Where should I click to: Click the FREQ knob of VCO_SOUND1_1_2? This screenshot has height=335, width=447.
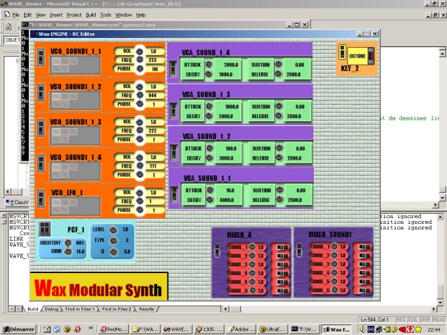click(x=139, y=95)
